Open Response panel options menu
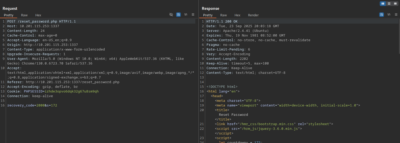 pyautogui.click(x=396, y=15)
